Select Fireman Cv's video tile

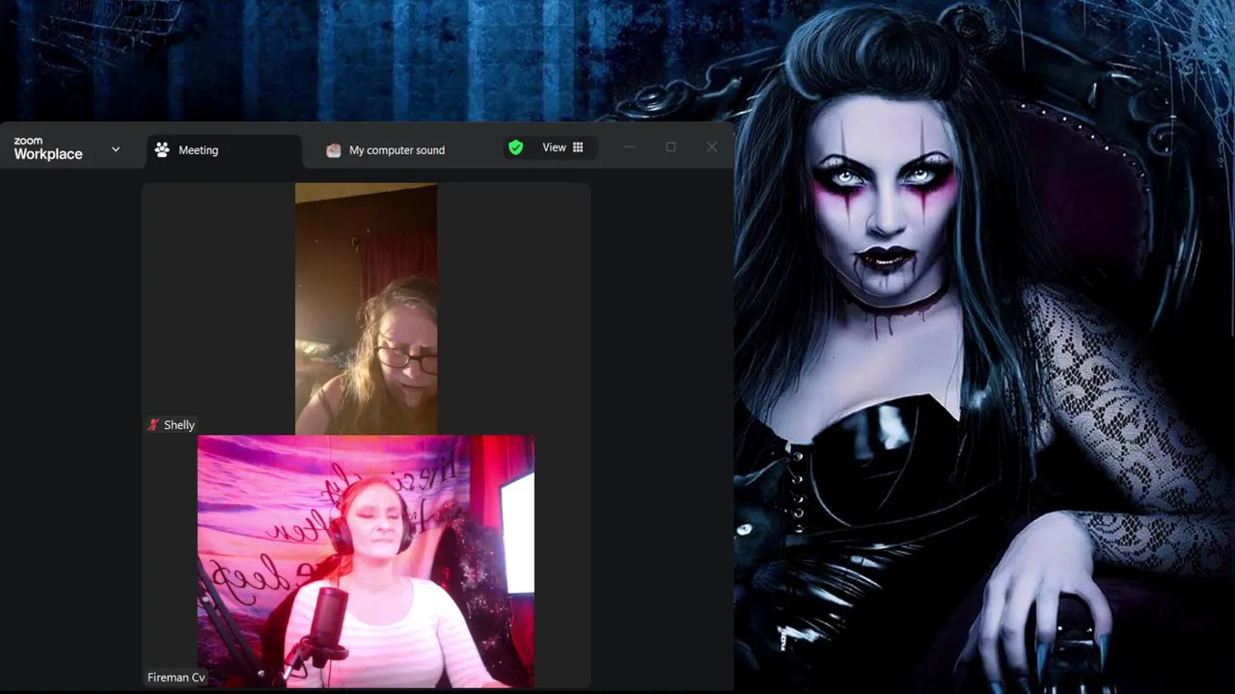[x=366, y=561]
